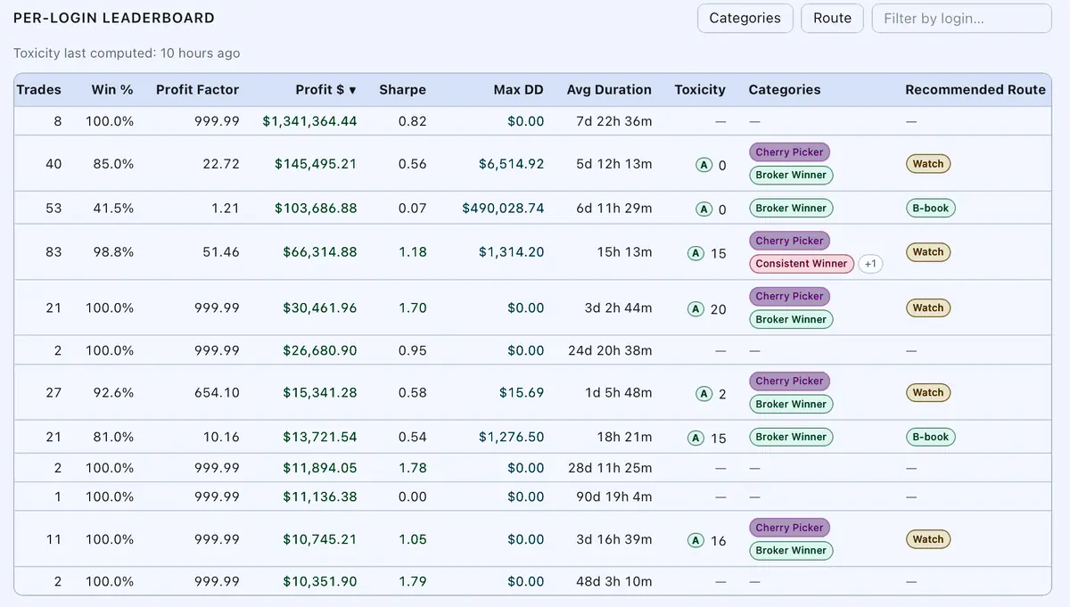Sort by Toxicity column header

[700, 89]
